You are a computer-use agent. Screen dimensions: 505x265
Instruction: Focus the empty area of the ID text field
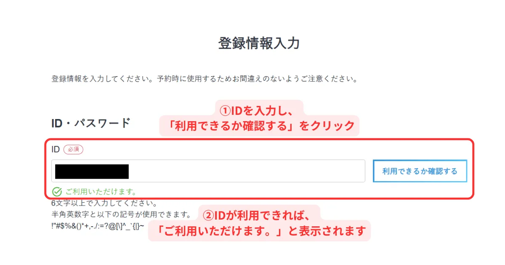(246, 171)
